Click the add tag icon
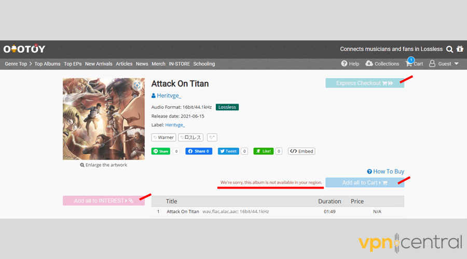This screenshot has width=467, height=259. pyautogui.click(x=212, y=137)
